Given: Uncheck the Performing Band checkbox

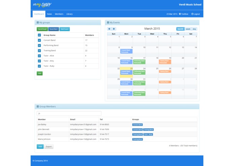Looking at the screenshot, I should 39,45.
